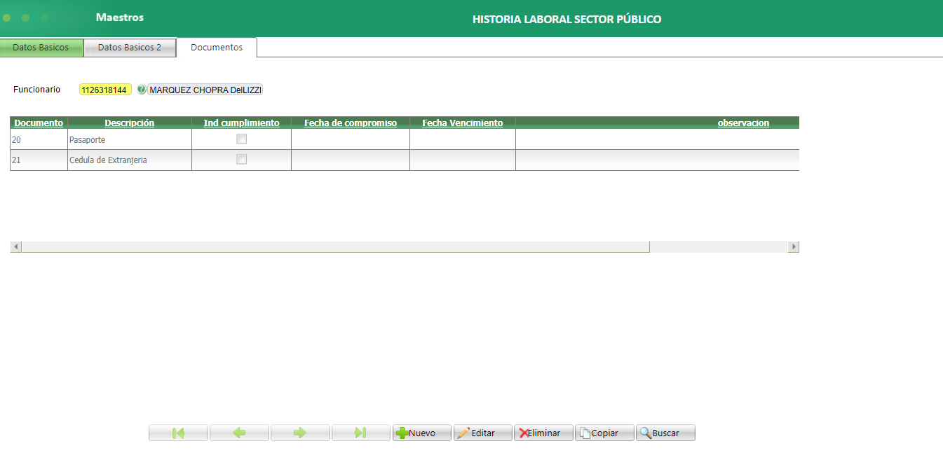Tick the Pasaporte cumplimiento checkbox
The width and height of the screenshot is (943, 460).
[x=242, y=139]
